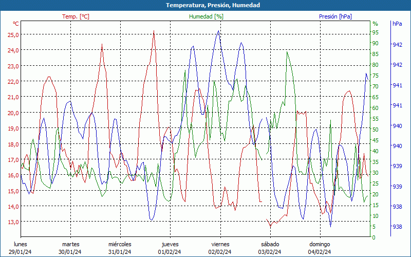Click the '90' humidity axis value
411x257 pixels.
(376, 43)
